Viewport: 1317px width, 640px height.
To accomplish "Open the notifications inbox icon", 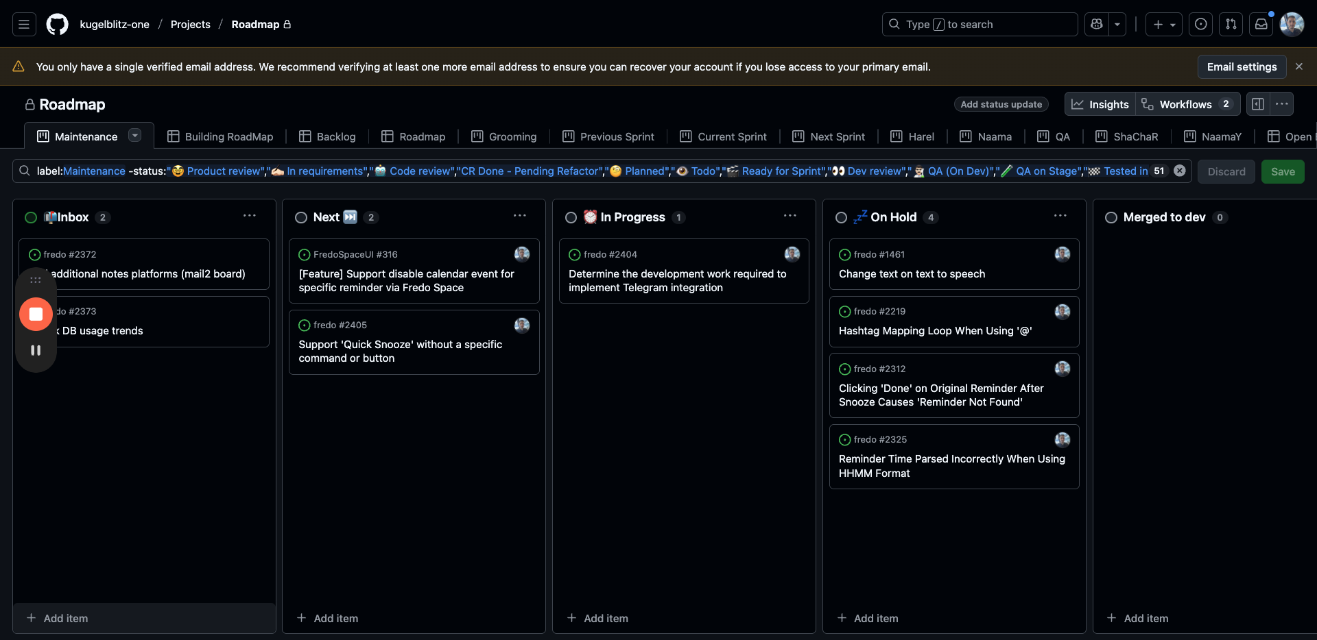I will click(1261, 25).
